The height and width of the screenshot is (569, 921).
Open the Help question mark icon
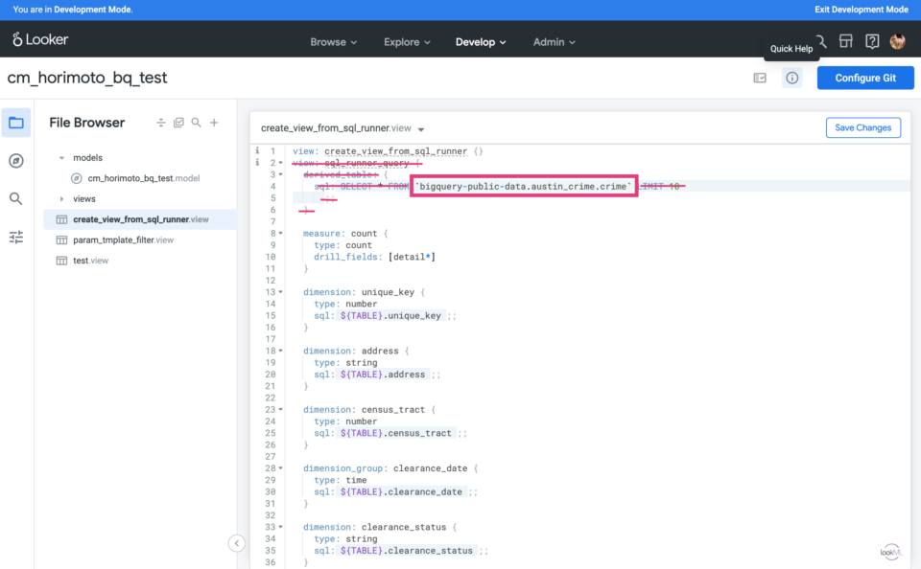coord(872,41)
